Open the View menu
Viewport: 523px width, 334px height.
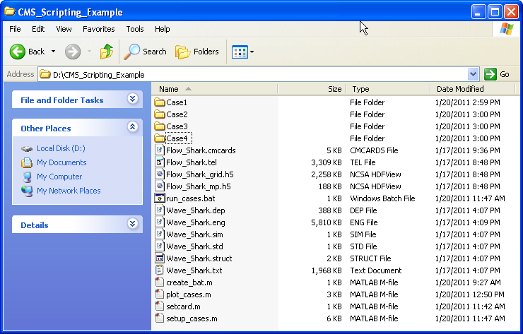64,29
